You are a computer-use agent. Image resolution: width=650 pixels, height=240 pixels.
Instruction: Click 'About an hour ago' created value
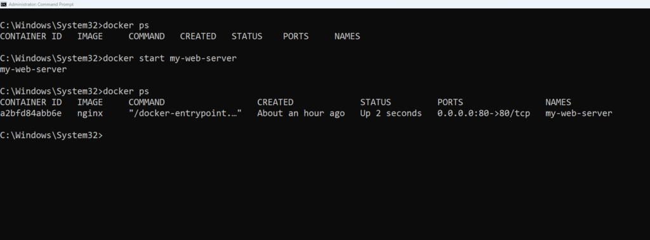click(301, 113)
